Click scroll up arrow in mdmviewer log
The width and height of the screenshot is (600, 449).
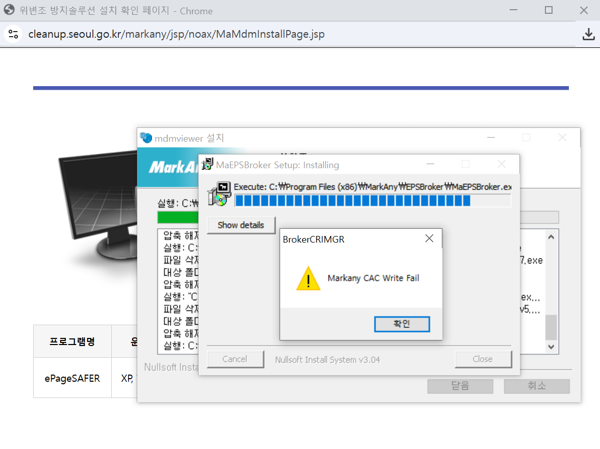click(x=551, y=237)
